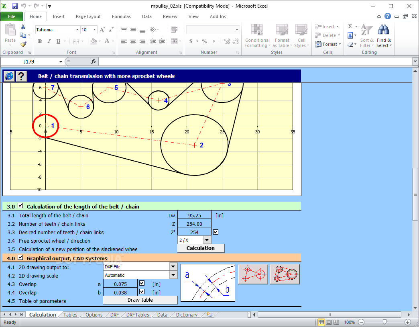Open the font name Tahoma dropdown
419x327 pixels.
coord(77,30)
